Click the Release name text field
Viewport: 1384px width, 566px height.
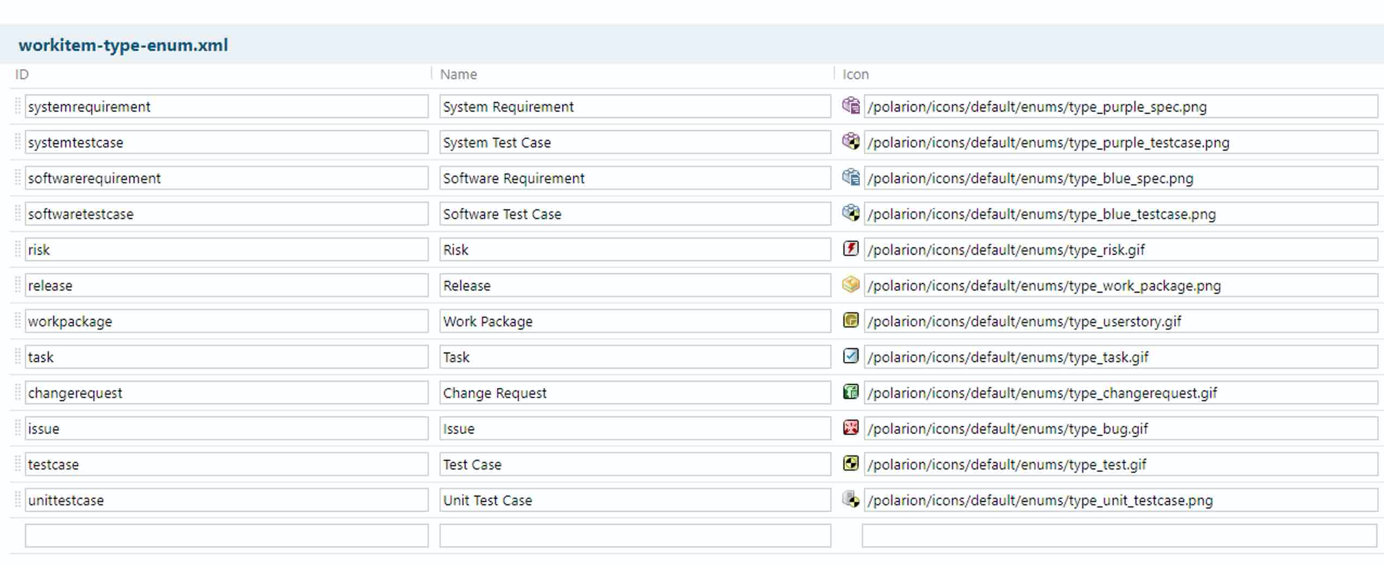[635, 285]
